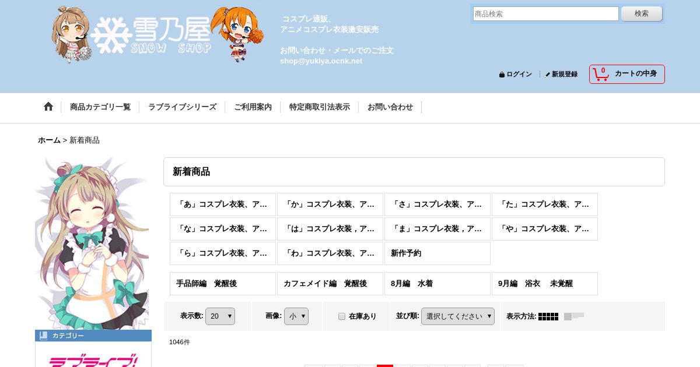Click the shop@yukiya.ocnk.net email text

point(321,61)
